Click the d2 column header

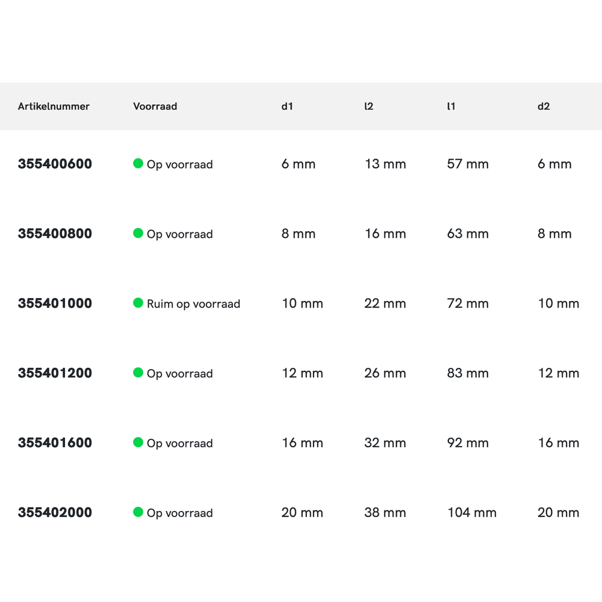[x=544, y=107]
